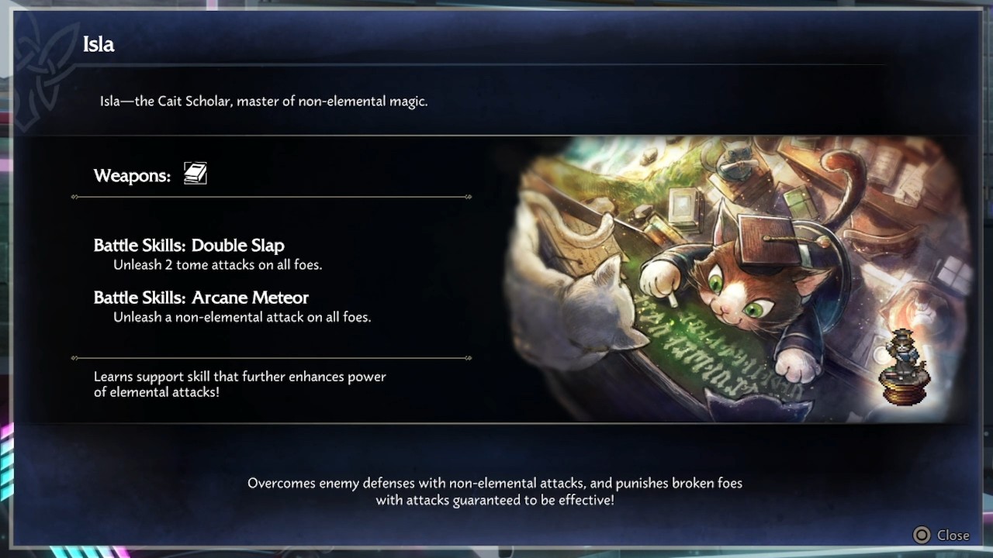
Task: Select the Weapons label
Action: [x=132, y=176]
